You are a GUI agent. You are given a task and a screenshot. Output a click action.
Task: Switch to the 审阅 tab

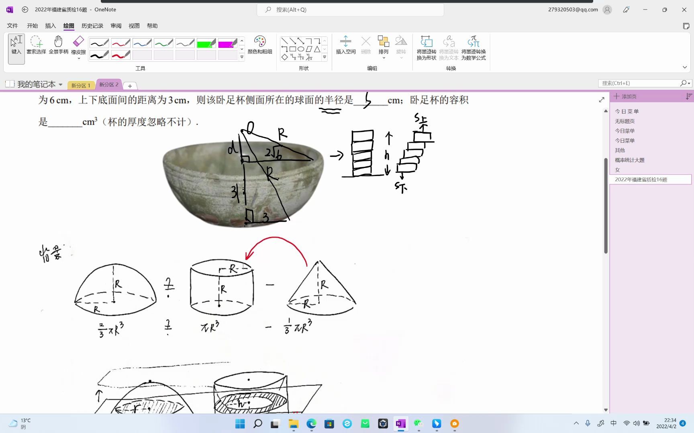[116, 26]
